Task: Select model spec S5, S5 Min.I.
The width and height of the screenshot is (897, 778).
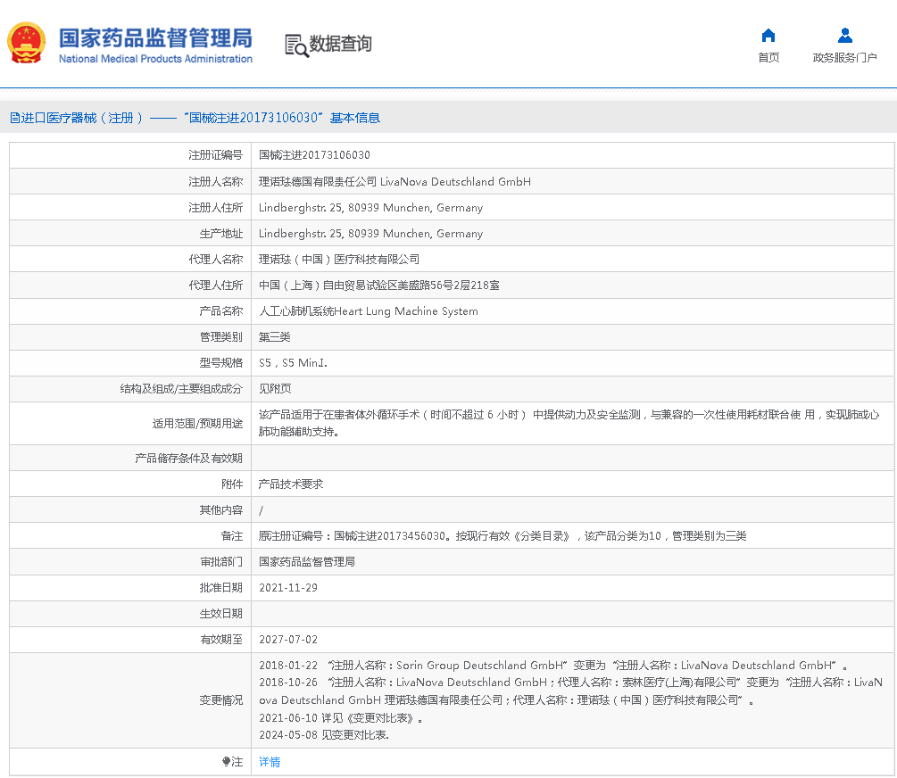Action: (x=293, y=363)
